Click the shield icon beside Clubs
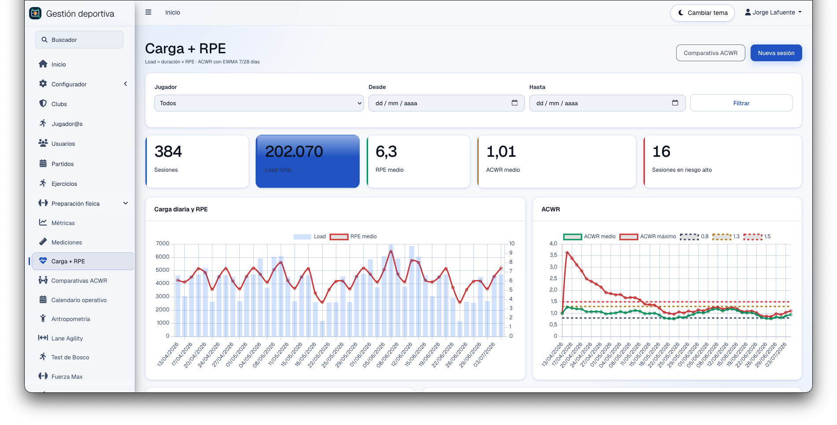The height and width of the screenshot is (425, 837). [43, 103]
